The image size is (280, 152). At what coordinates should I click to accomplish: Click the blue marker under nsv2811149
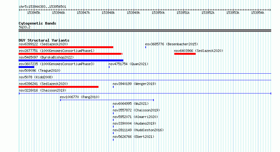[113, 133]
